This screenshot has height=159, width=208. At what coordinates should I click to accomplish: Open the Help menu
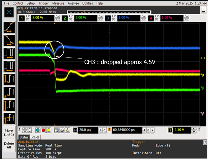(x=100, y=3)
